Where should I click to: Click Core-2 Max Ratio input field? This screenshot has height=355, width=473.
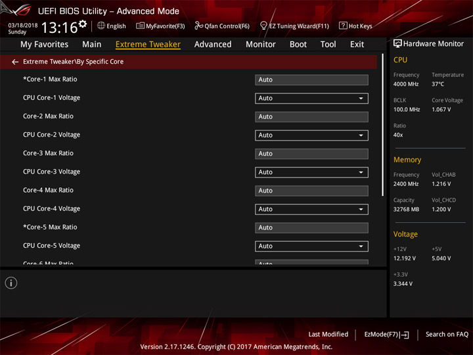(x=311, y=117)
